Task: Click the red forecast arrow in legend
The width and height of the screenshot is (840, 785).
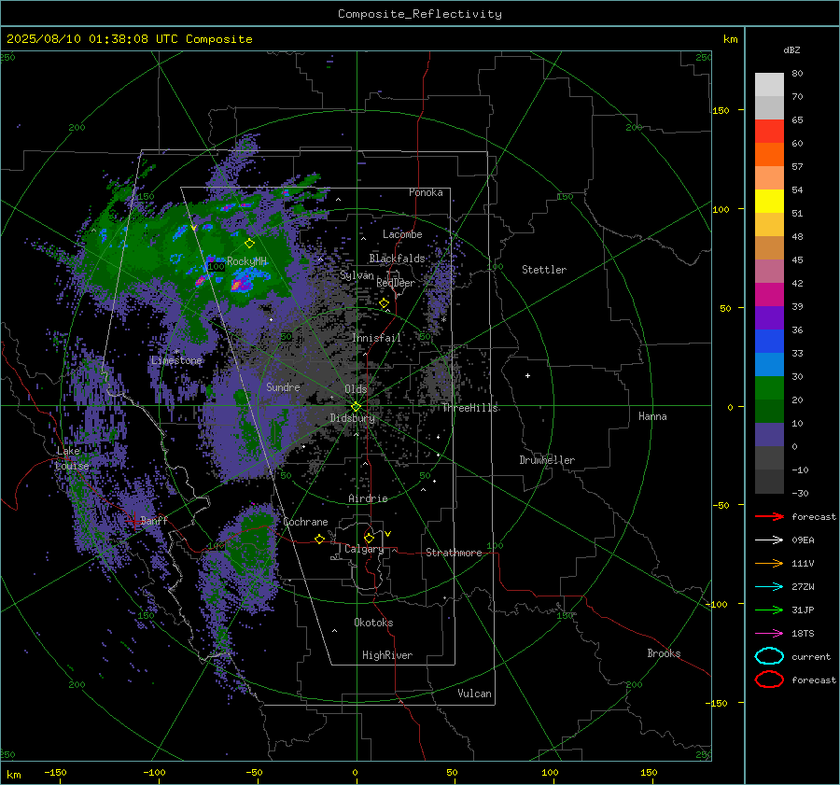Action: coord(769,516)
